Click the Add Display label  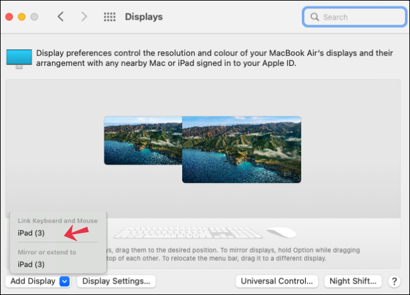tap(32, 281)
